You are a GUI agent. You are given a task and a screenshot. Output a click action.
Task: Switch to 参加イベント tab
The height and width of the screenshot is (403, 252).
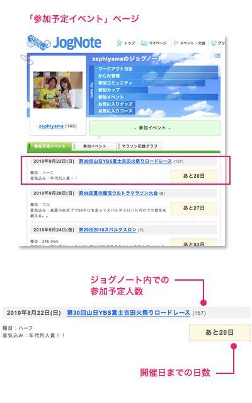pyautogui.click(x=94, y=146)
